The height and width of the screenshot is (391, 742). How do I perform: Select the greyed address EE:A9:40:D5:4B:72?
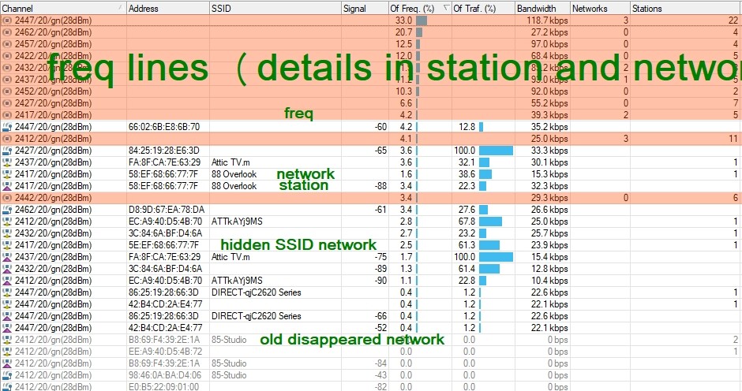pos(165,352)
